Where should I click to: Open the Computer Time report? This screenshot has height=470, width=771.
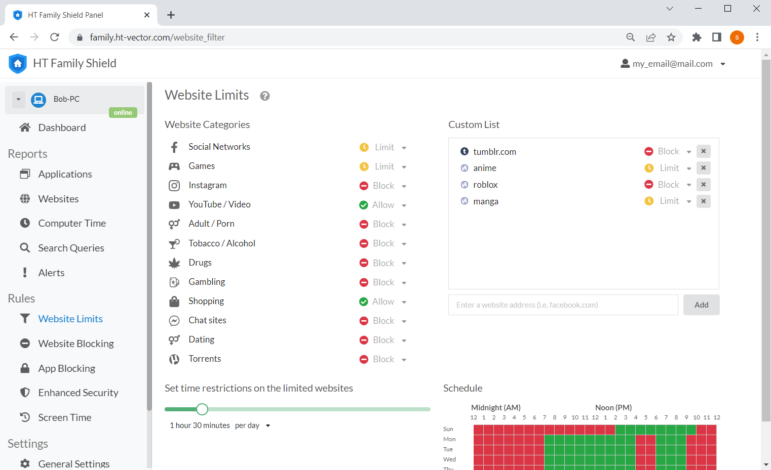(x=72, y=223)
